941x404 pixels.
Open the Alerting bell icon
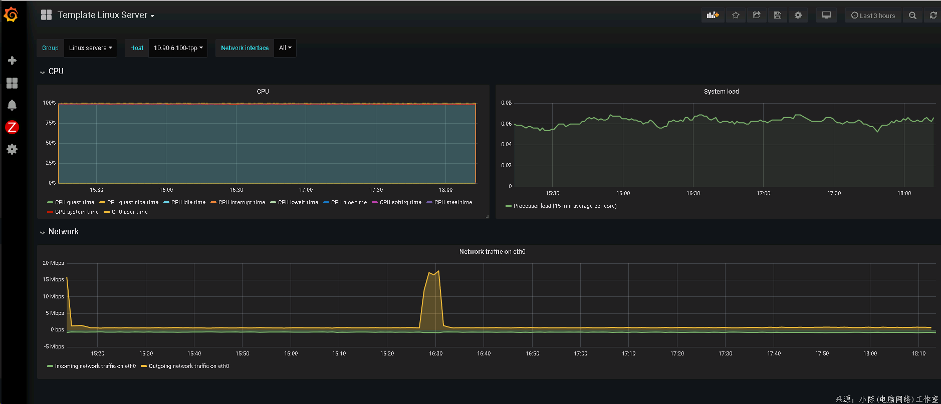pos(12,105)
